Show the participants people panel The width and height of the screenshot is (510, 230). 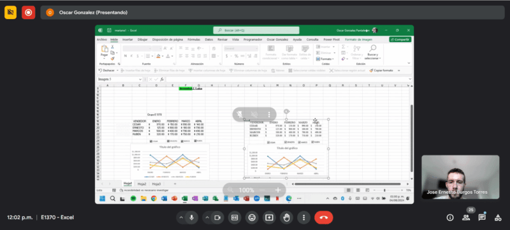point(466,218)
